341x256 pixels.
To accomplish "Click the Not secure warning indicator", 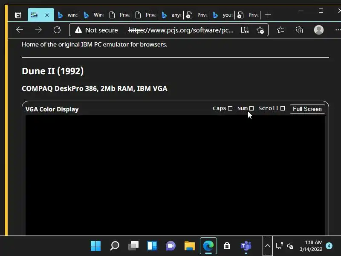I will [96, 30].
